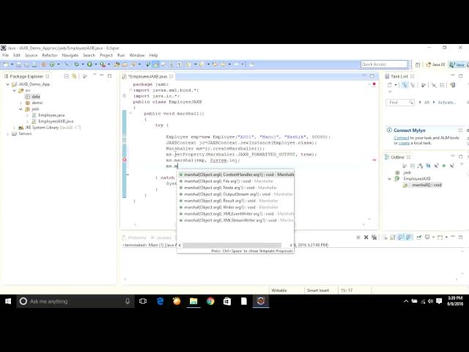
Task: Close the Connect Mylyn notice
Action: (460, 131)
